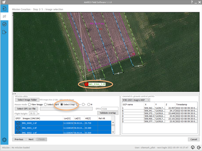Toggle GPS check for IMG_0002_1.tif

click(18, 133)
